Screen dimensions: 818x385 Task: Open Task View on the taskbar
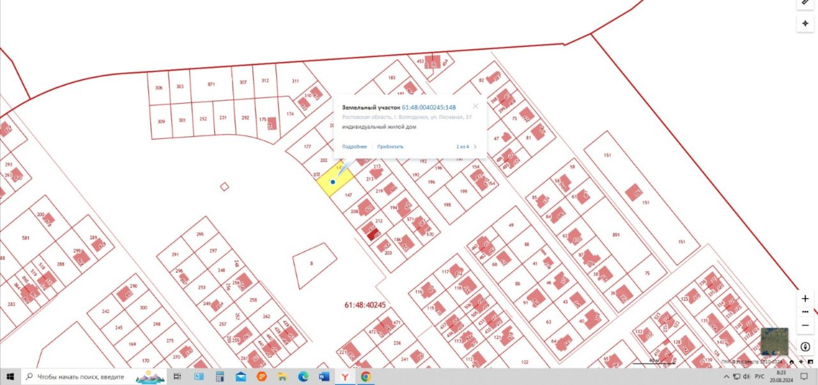click(178, 377)
